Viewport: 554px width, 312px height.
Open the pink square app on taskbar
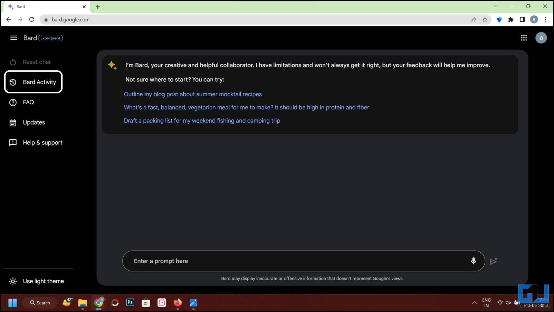tap(162, 303)
